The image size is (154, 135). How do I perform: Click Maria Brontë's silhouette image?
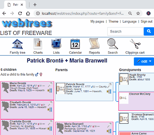tap(5, 88)
